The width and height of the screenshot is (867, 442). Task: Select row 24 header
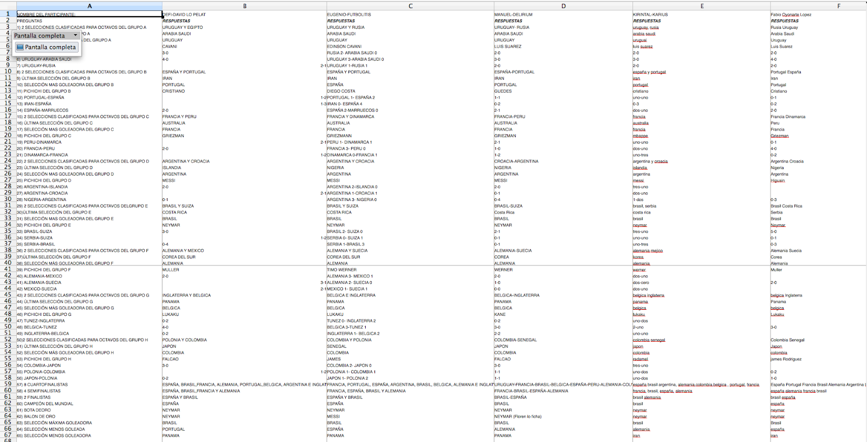click(x=8, y=161)
